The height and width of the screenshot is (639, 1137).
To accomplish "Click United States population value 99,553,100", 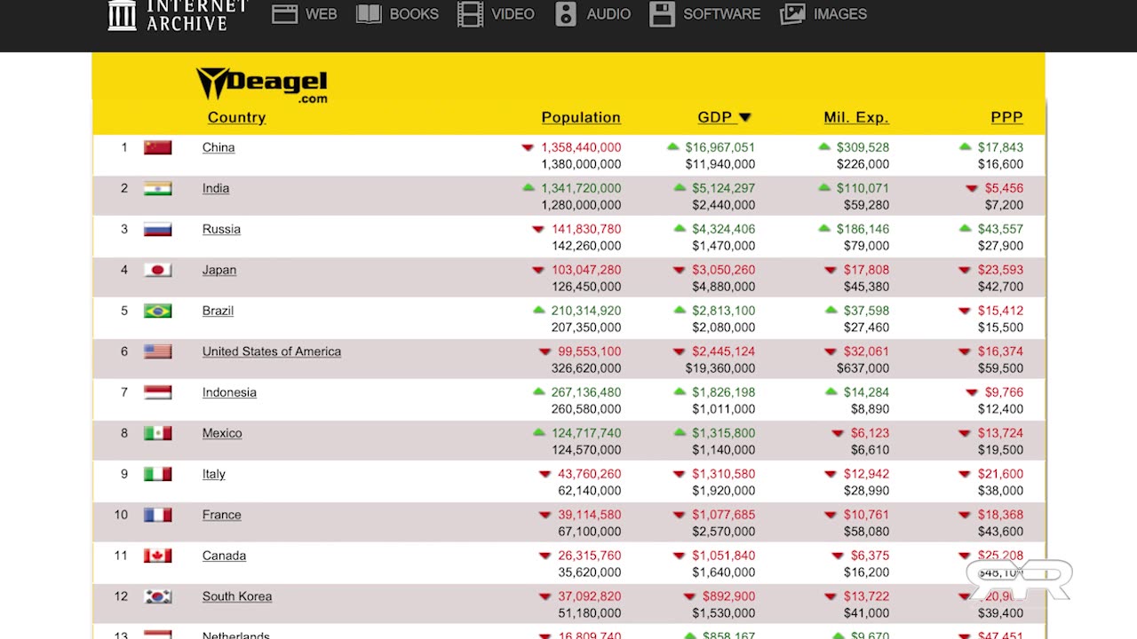I will tap(590, 351).
